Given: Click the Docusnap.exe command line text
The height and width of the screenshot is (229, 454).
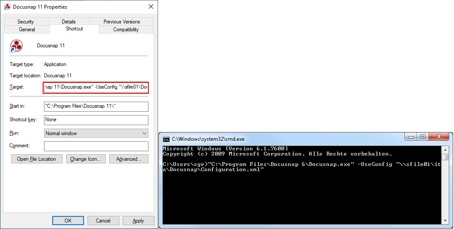Looking at the screenshot, I should pyautogui.click(x=302, y=167).
